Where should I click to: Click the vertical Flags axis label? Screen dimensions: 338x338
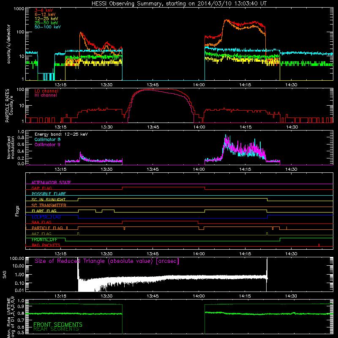(17, 211)
